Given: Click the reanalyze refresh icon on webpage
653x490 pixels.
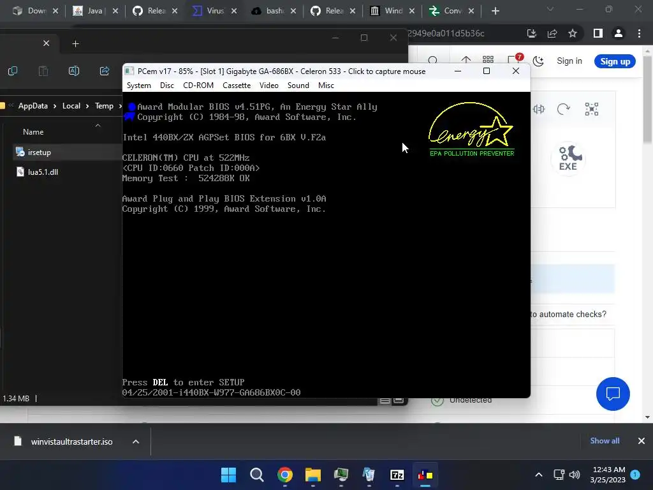Looking at the screenshot, I should coord(564,109).
